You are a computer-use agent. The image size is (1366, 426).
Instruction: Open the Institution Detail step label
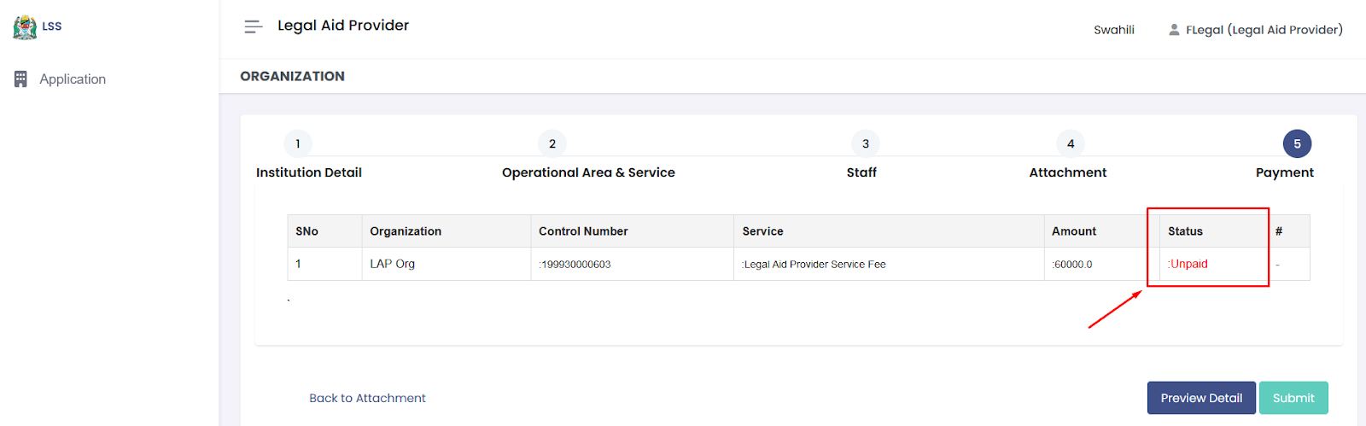[x=309, y=172]
